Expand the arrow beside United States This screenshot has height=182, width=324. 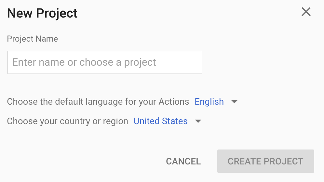[x=198, y=122]
